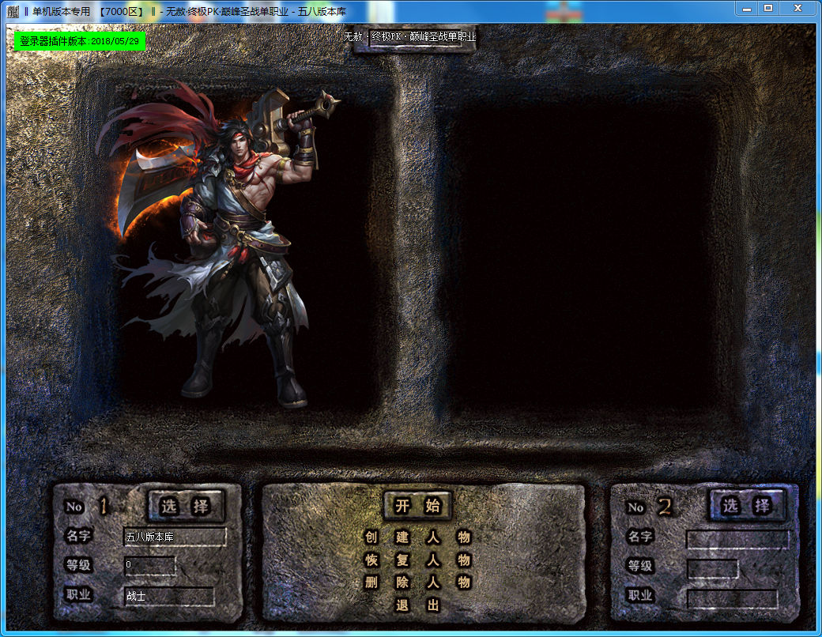Viewport: 822px width, 637px height.
Task: Minimize the game window
Action: click(x=747, y=9)
